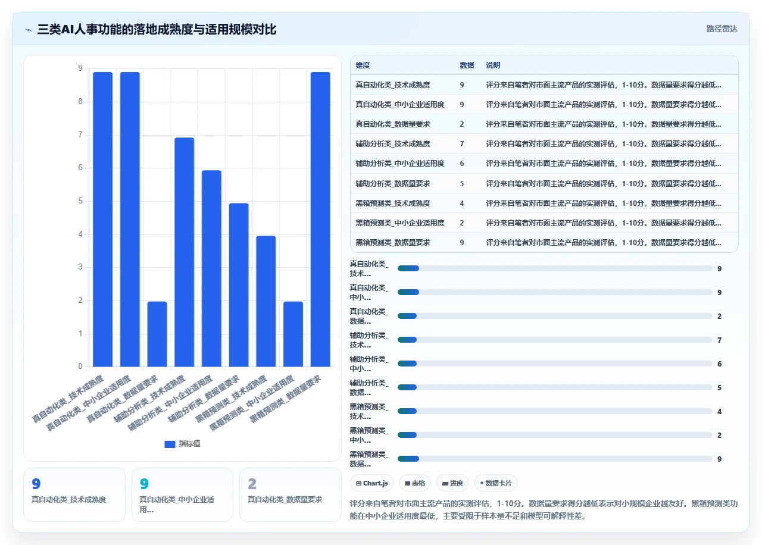Click the 辅助分析类_技术成熟度 chart bar
The width and height of the screenshot is (762, 545).
pyautogui.click(x=185, y=252)
